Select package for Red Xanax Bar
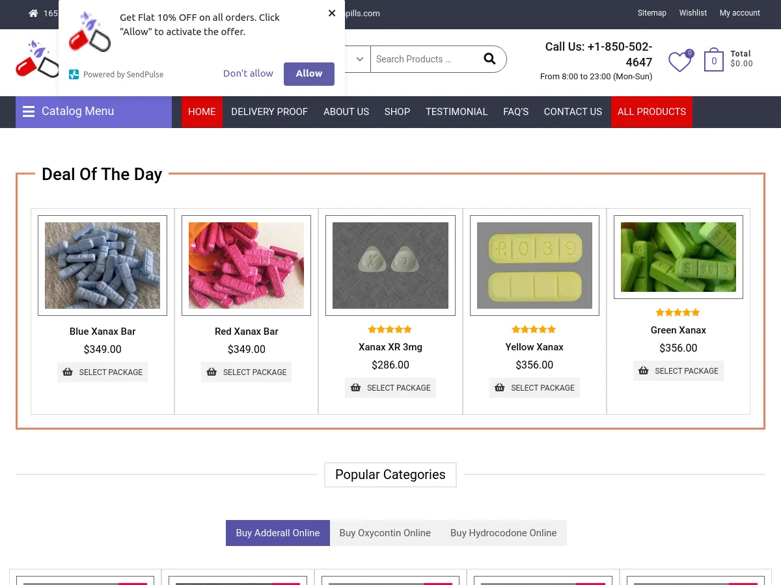 246,372
